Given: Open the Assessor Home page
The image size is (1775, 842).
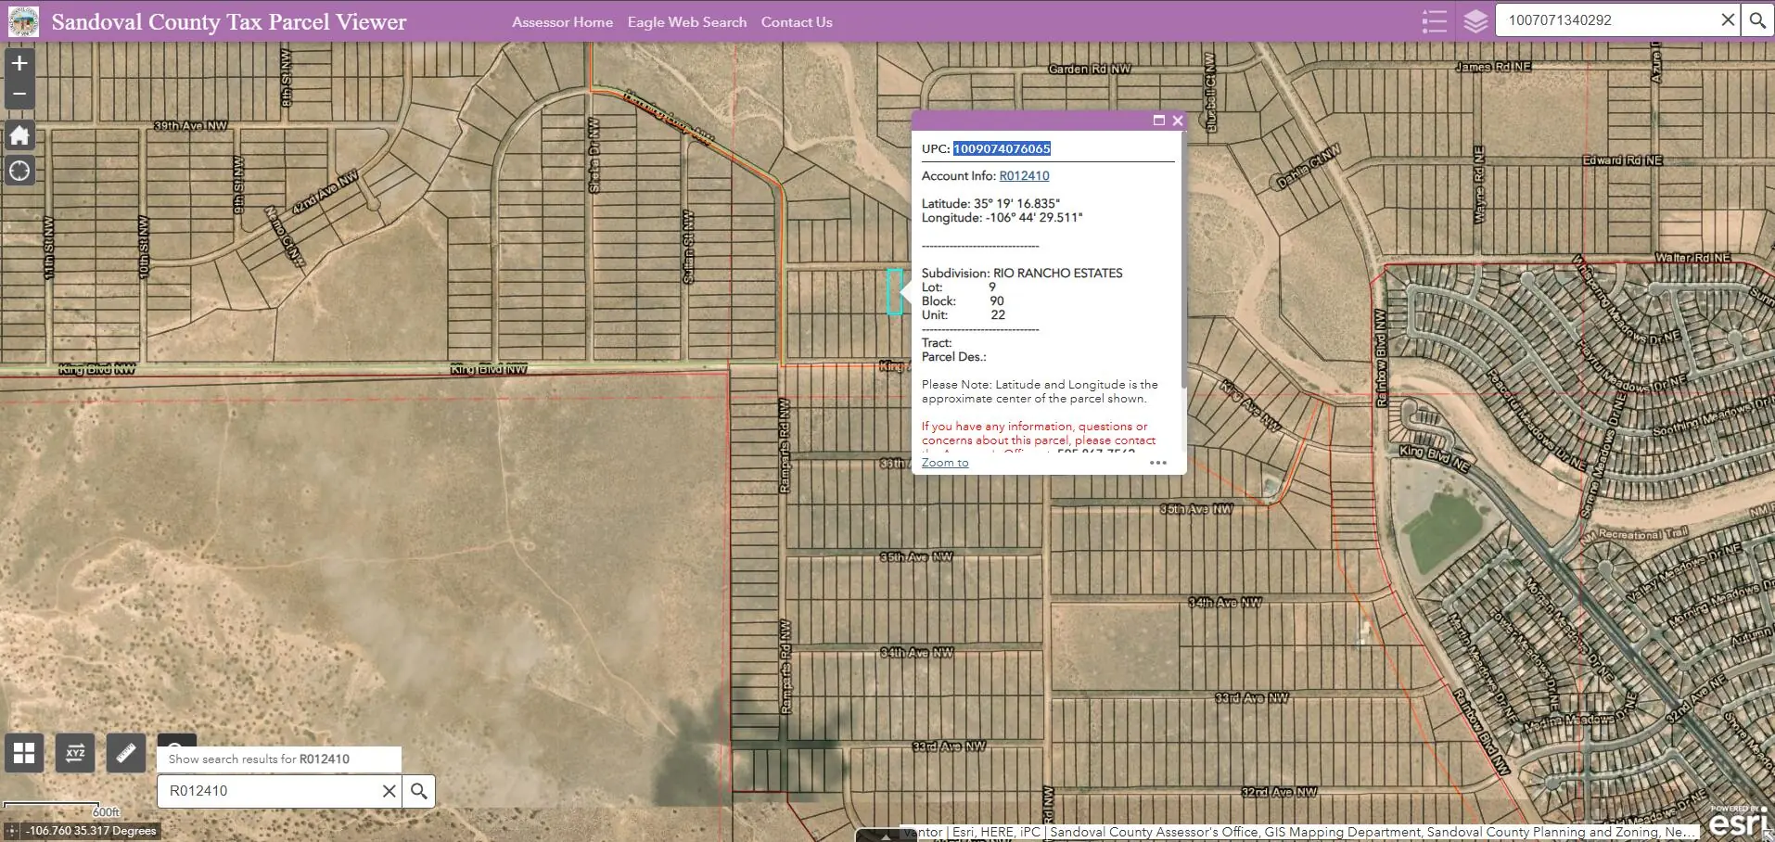Looking at the screenshot, I should (x=562, y=22).
